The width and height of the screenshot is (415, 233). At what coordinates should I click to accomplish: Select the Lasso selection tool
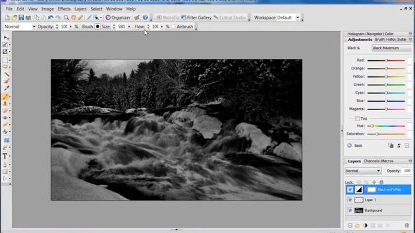[x=5, y=67]
